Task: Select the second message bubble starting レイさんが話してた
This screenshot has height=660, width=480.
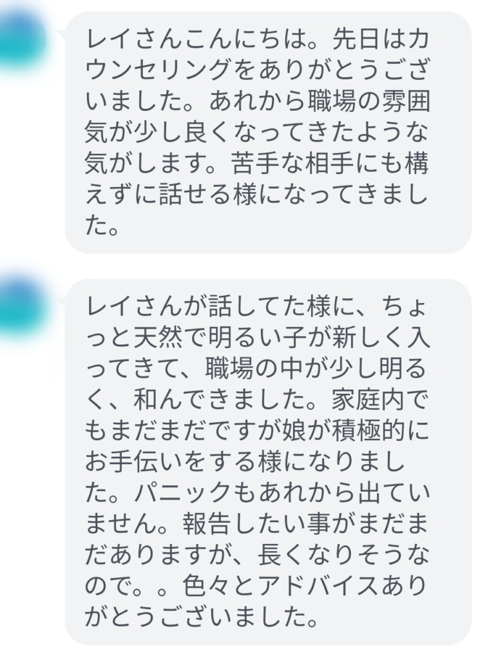Action: (x=268, y=461)
